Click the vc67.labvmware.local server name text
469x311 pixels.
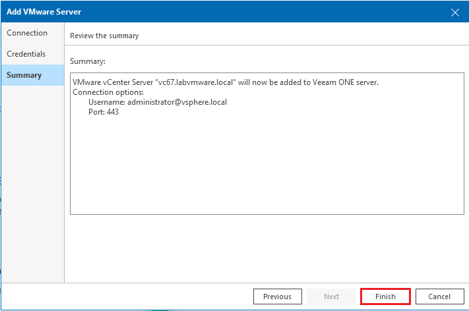[x=196, y=82]
